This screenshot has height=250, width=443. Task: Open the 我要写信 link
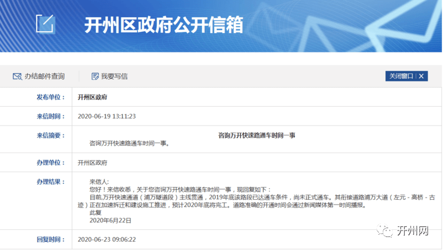click(x=114, y=77)
